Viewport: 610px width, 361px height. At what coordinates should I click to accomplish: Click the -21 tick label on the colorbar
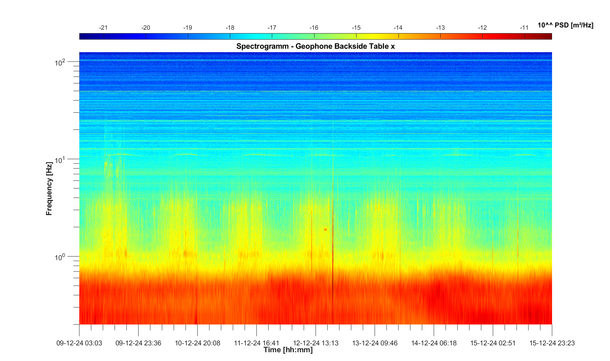pyautogui.click(x=103, y=28)
